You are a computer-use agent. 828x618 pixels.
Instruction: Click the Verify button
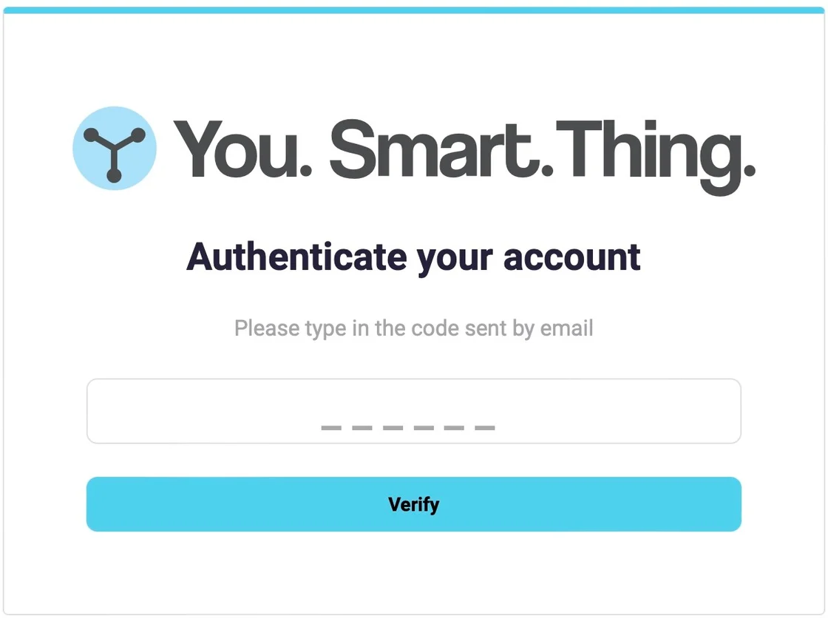coord(413,504)
